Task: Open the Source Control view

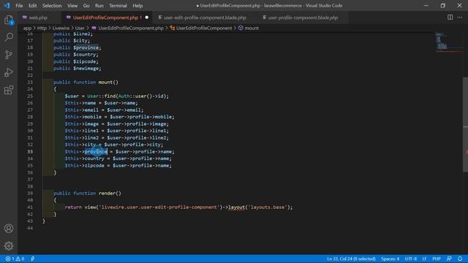Action: click(x=9, y=55)
